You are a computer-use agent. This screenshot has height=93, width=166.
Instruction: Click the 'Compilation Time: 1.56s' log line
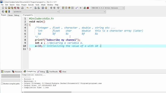pos(35,88)
